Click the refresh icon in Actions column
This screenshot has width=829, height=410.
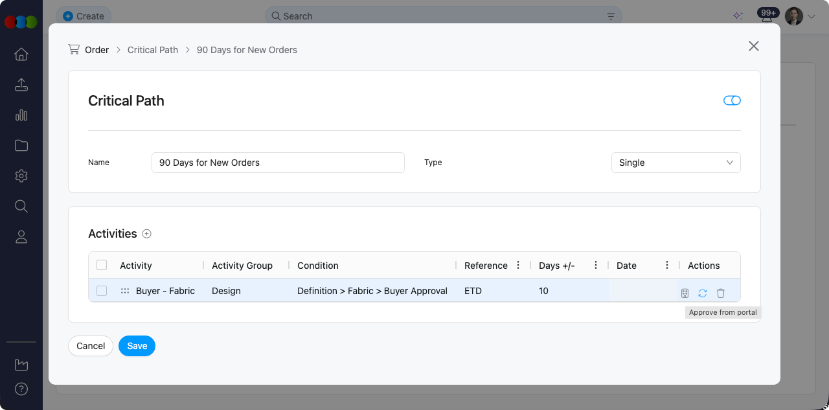702,293
